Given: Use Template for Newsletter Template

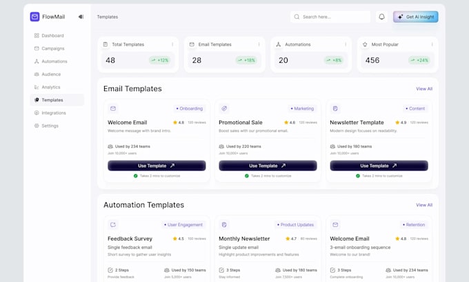Looking at the screenshot, I should click(x=379, y=165).
